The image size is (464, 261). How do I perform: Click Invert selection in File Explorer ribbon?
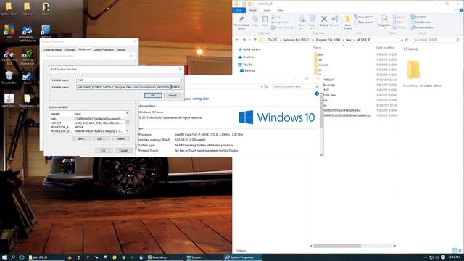click(x=422, y=28)
